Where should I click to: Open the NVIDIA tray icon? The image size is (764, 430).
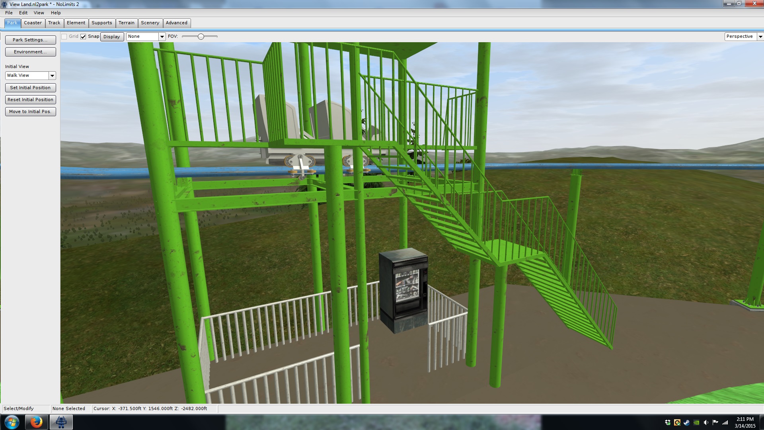tap(696, 422)
